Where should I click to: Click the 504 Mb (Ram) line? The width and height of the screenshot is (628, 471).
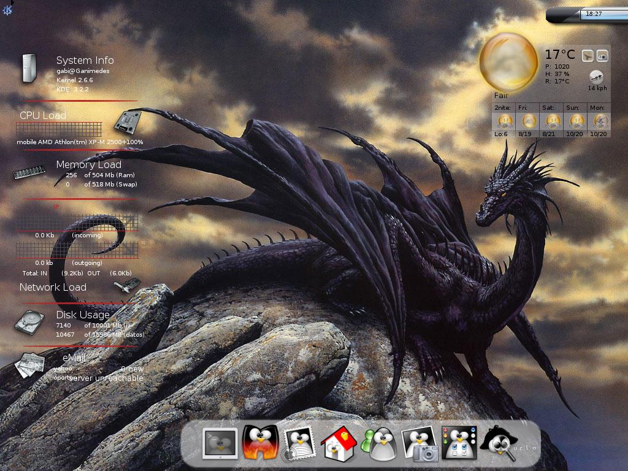[x=100, y=175]
